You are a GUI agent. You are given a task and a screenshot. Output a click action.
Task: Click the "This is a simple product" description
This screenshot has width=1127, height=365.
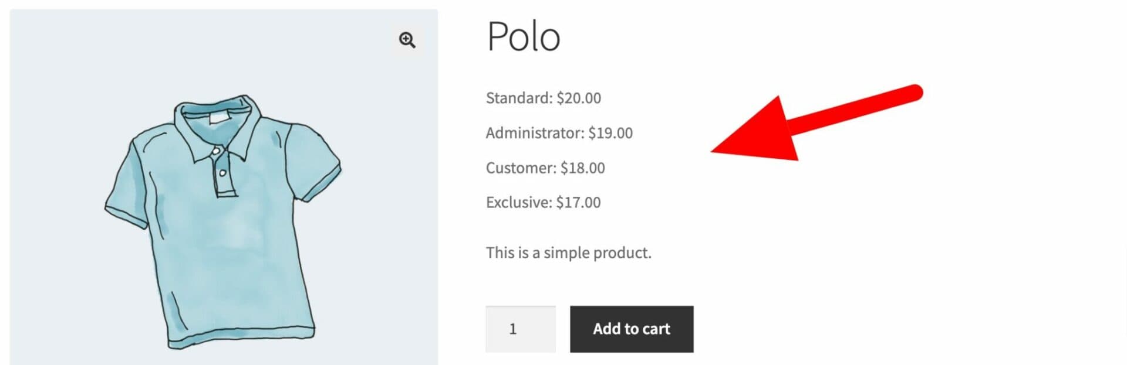click(x=569, y=253)
